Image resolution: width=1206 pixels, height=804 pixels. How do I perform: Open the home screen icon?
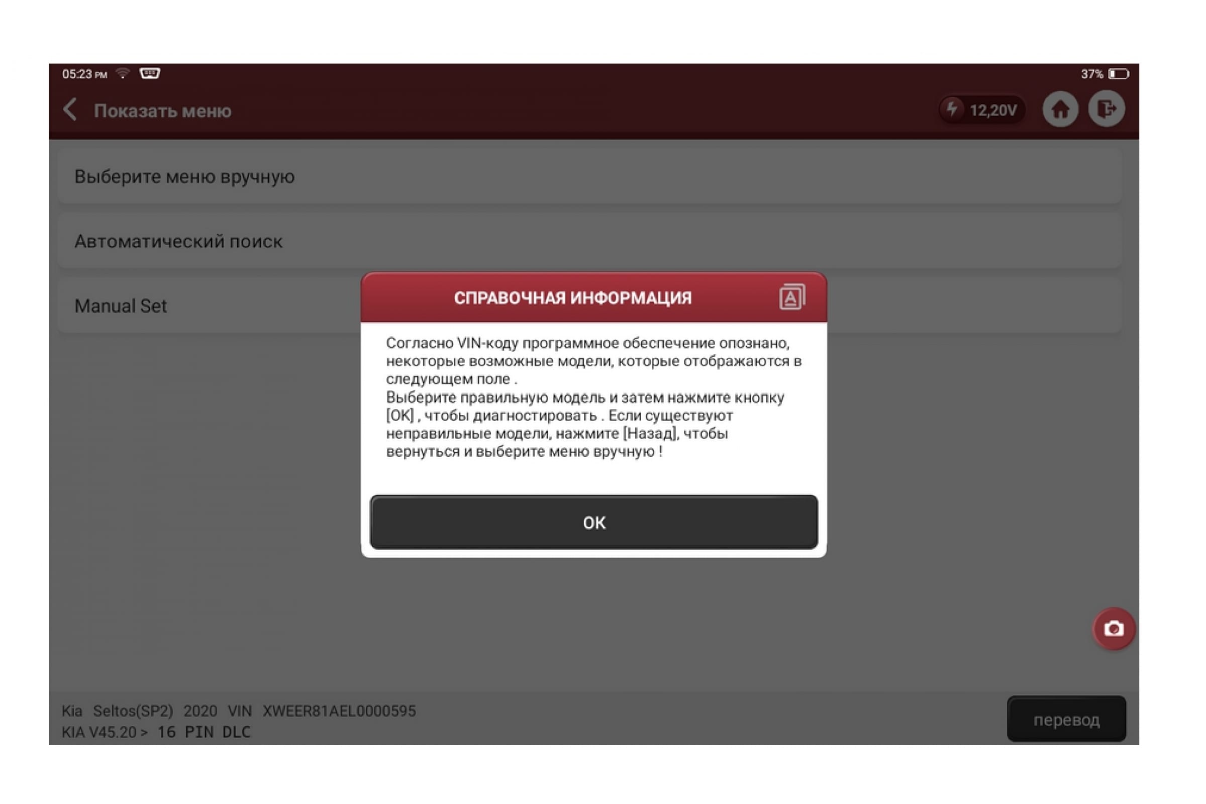[x=1060, y=109]
